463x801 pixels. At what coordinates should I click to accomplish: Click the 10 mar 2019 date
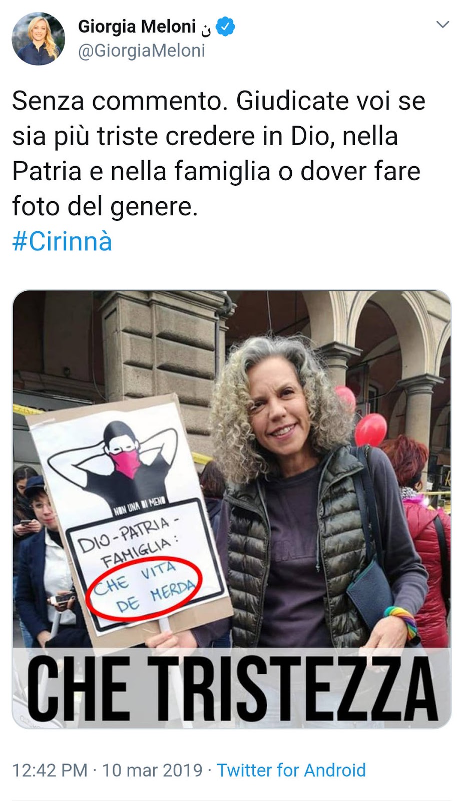pos(152,770)
